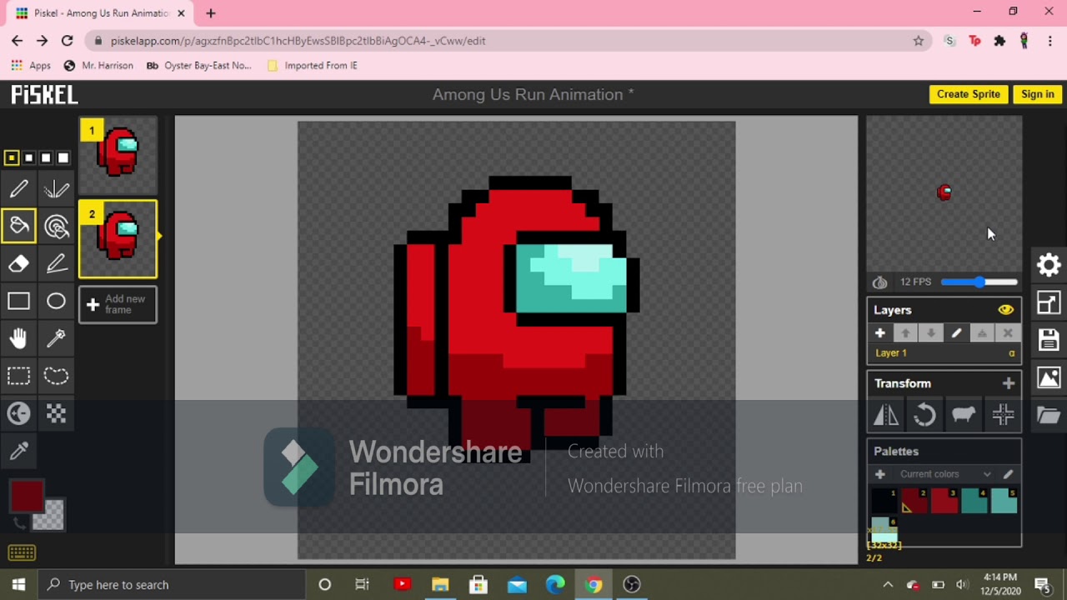Screen dimensions: 1067x600
Task: Open the Import folder panel icon
Action: click(1049, 415)
